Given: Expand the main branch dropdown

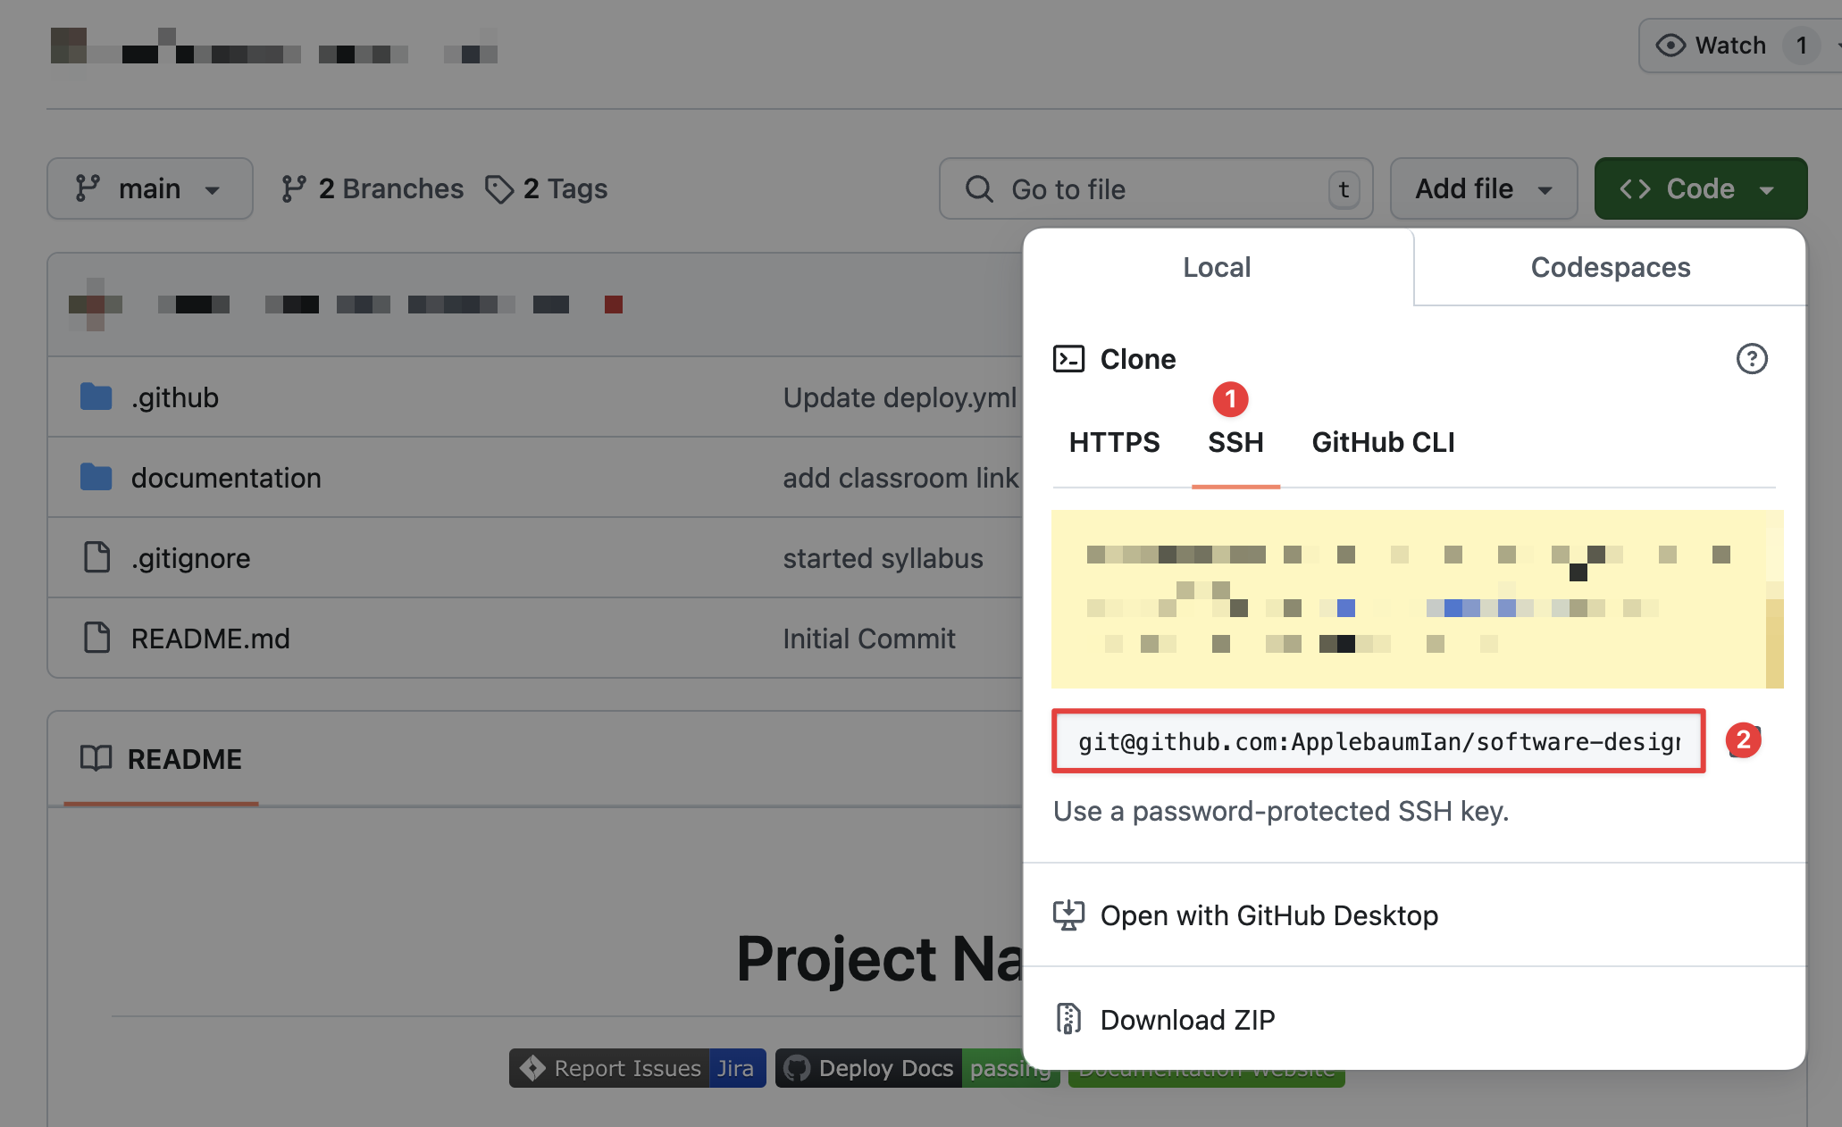Looking at the screenshot, I should tap(149, 189).
